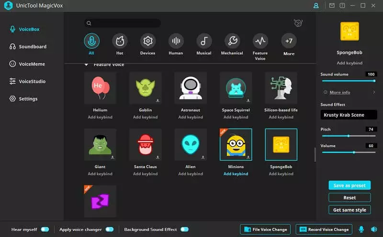Add keybind for the Minions voice
The image size is (383, 237).
tap(236, 174)
